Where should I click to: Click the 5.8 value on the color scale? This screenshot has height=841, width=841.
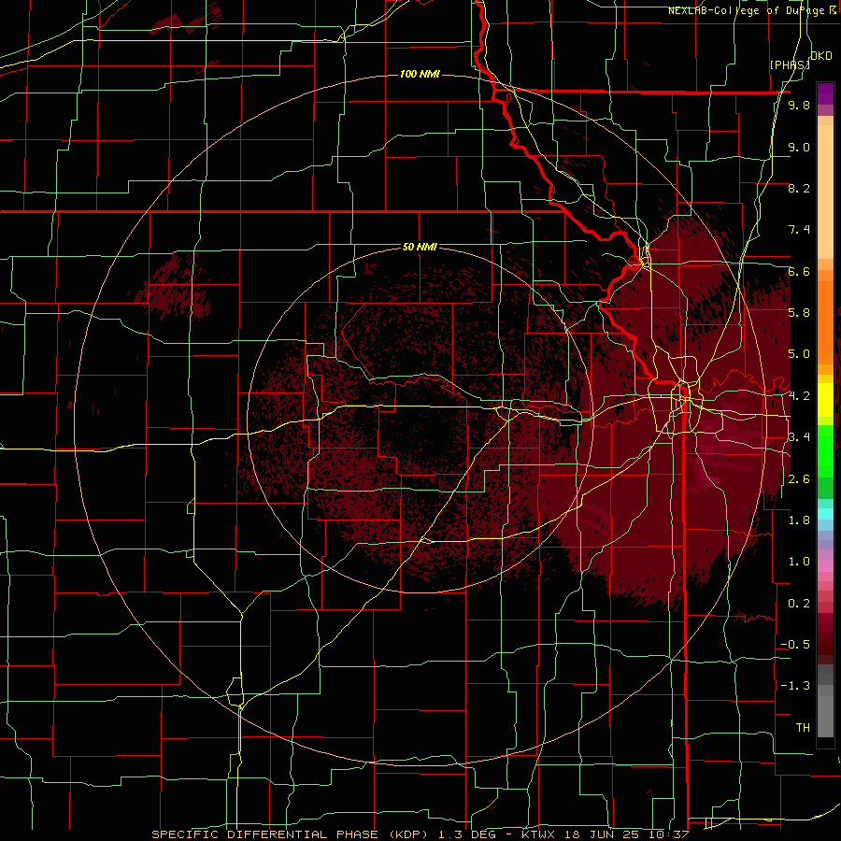pos(799,313)
